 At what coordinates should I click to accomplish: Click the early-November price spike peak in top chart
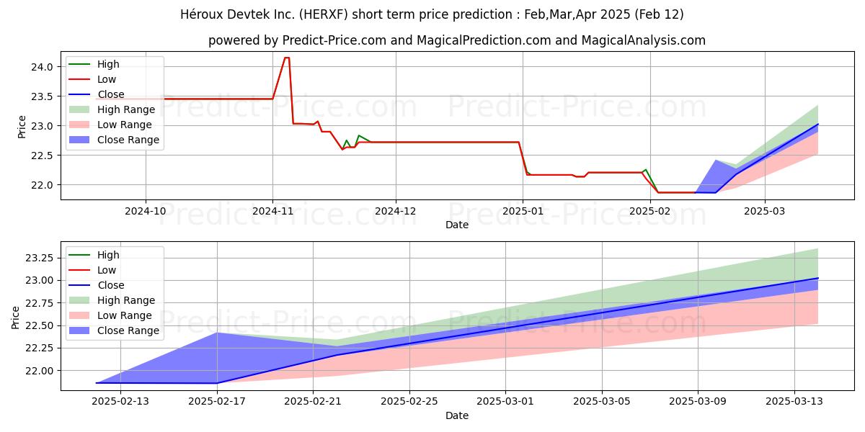[287, 58]
